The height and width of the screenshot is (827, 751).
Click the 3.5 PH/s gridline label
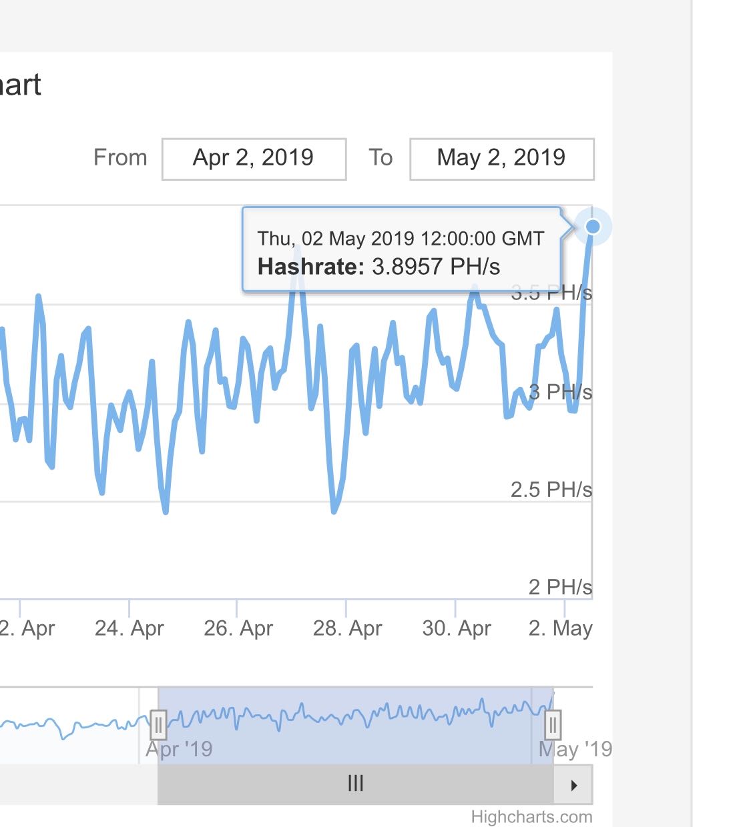tap(550, 292)
